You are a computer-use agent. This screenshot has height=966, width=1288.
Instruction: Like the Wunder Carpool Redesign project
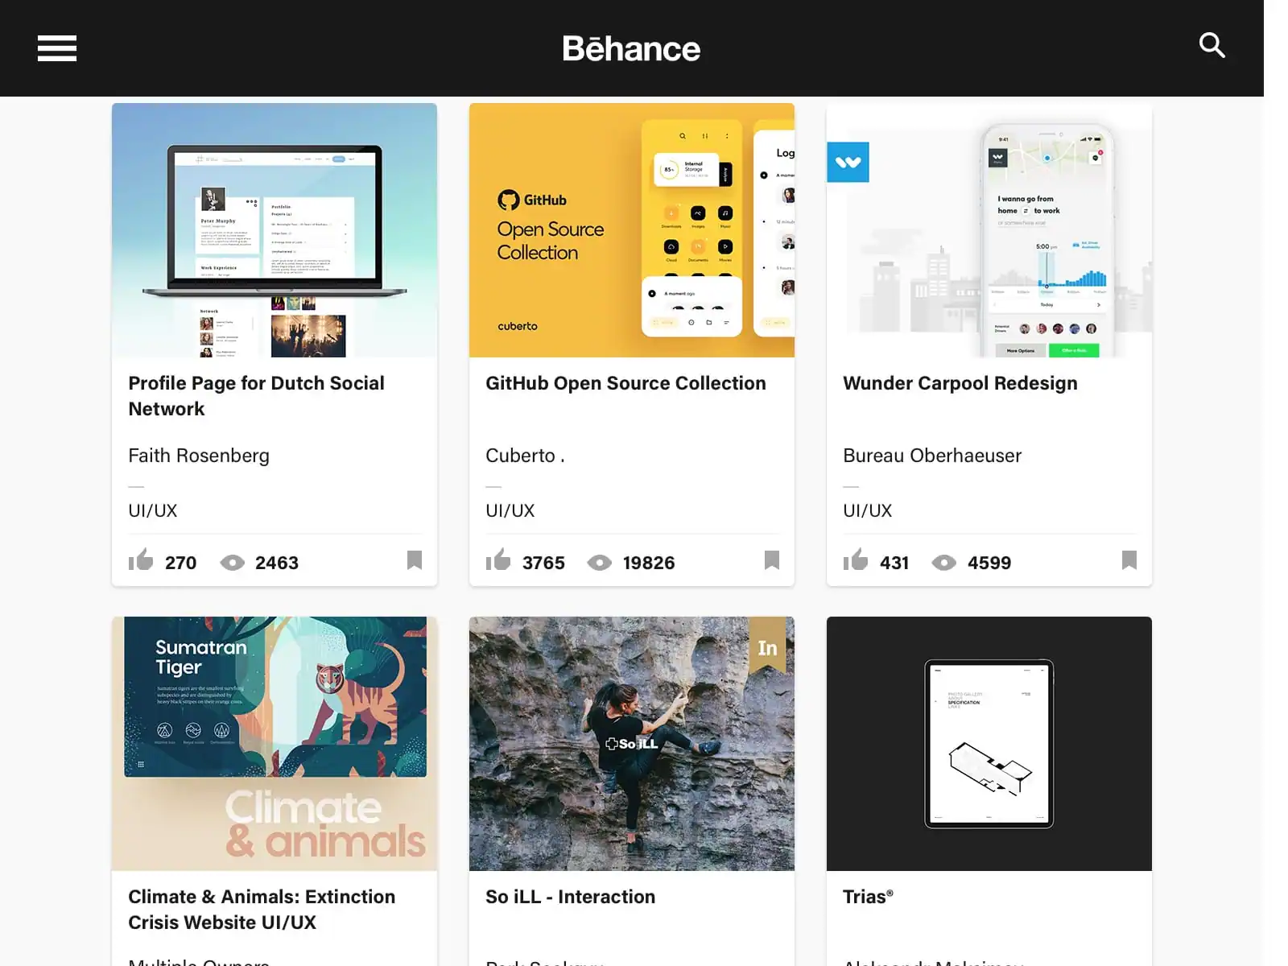(856, 559)
